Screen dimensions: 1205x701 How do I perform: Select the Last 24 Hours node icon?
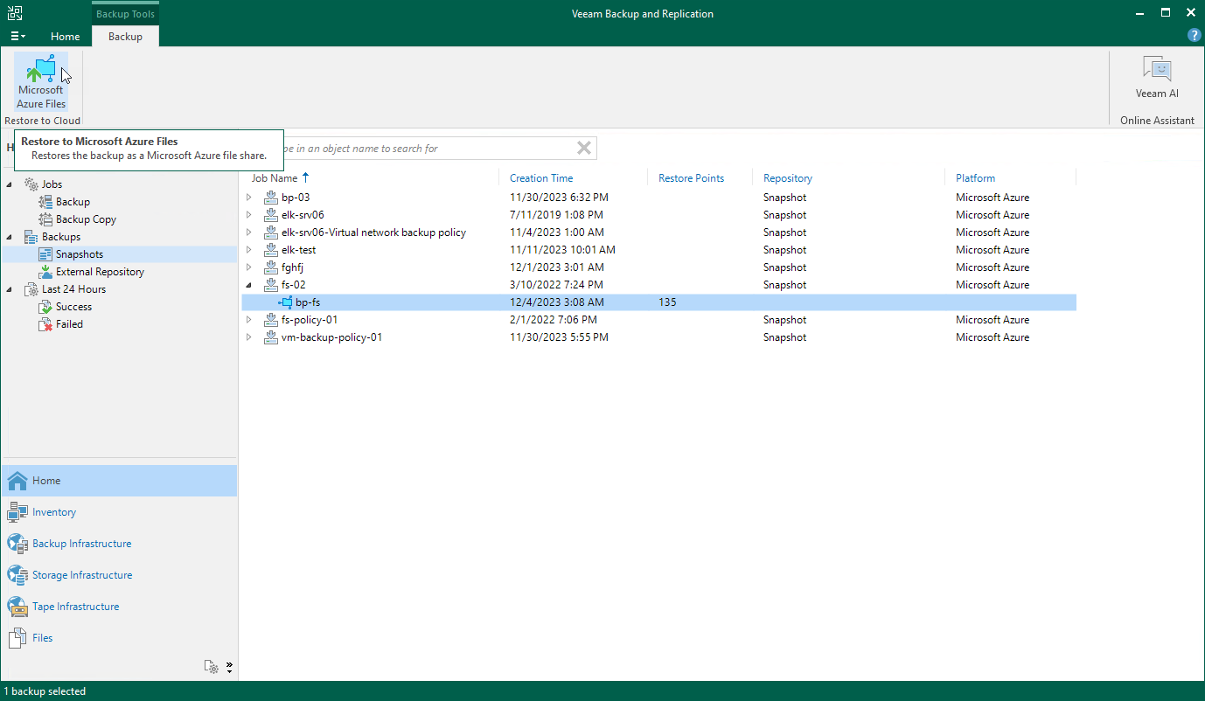click(x=31, y=289)
